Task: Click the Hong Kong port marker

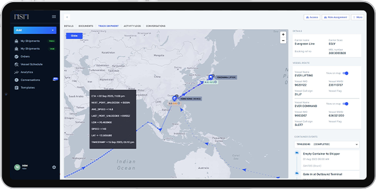Action: pos(174,99)
